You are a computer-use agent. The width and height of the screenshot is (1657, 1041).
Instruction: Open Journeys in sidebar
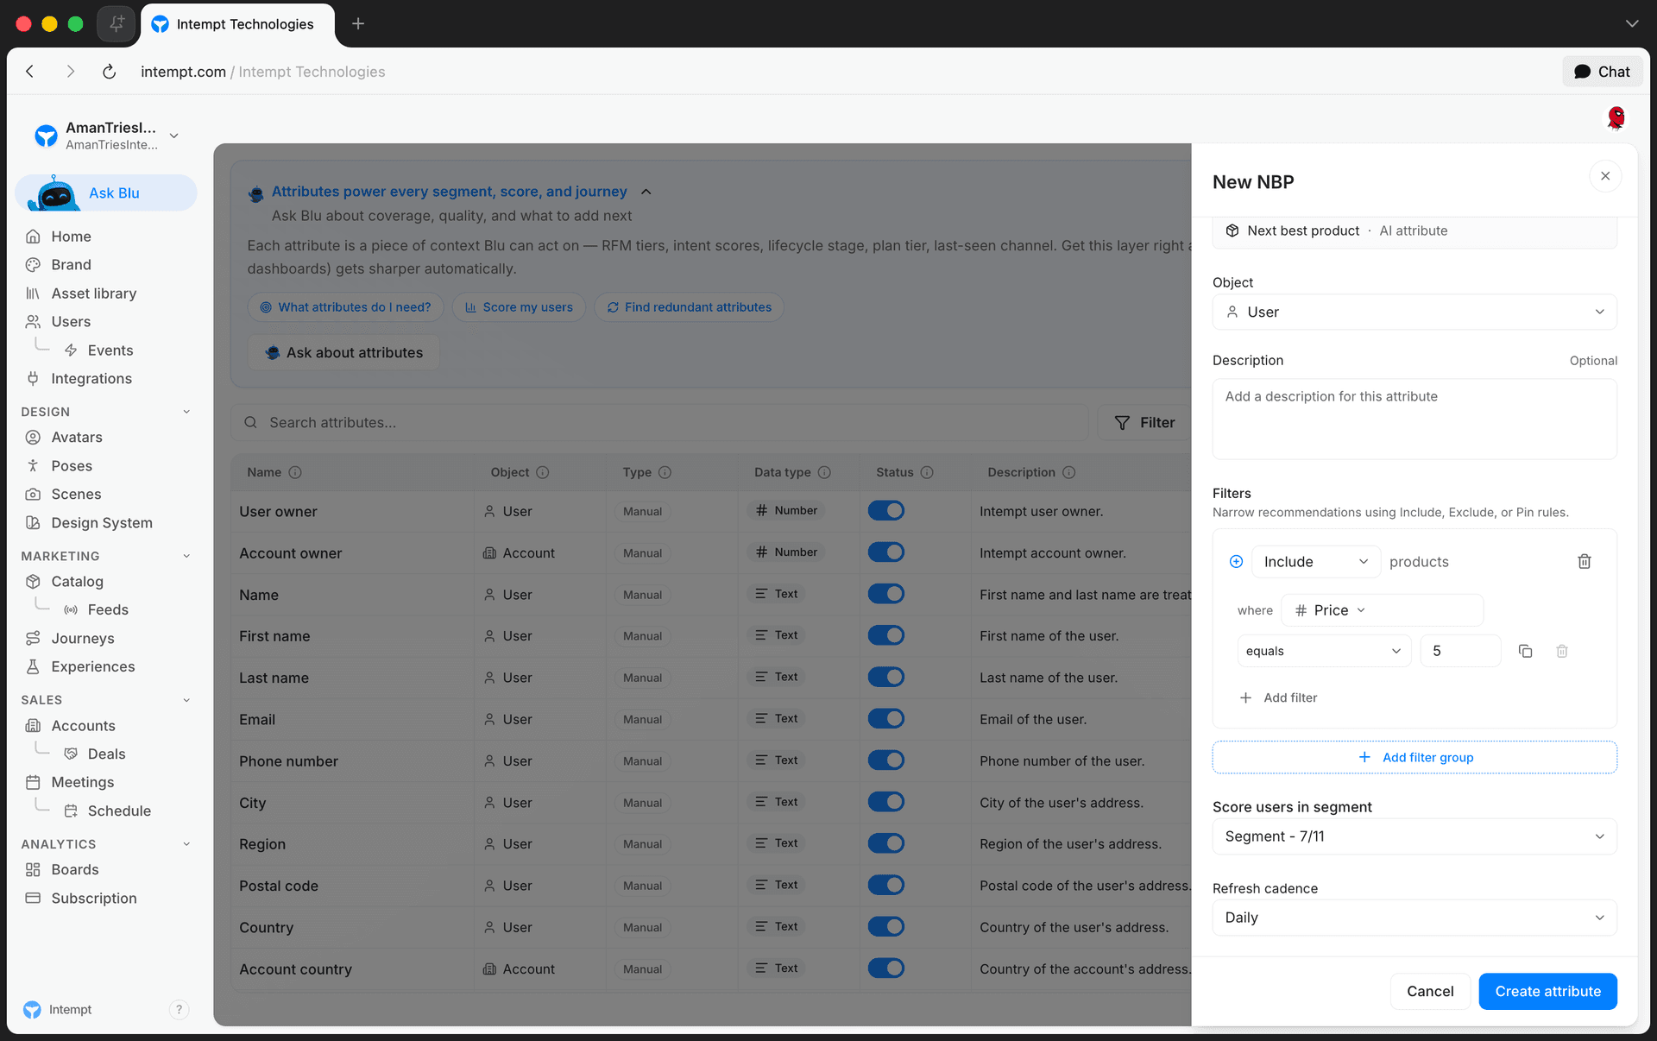pos(82,638)
